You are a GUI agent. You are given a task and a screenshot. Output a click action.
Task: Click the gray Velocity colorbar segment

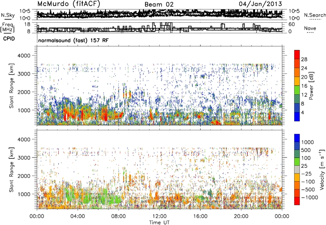[x=297, y=169]
